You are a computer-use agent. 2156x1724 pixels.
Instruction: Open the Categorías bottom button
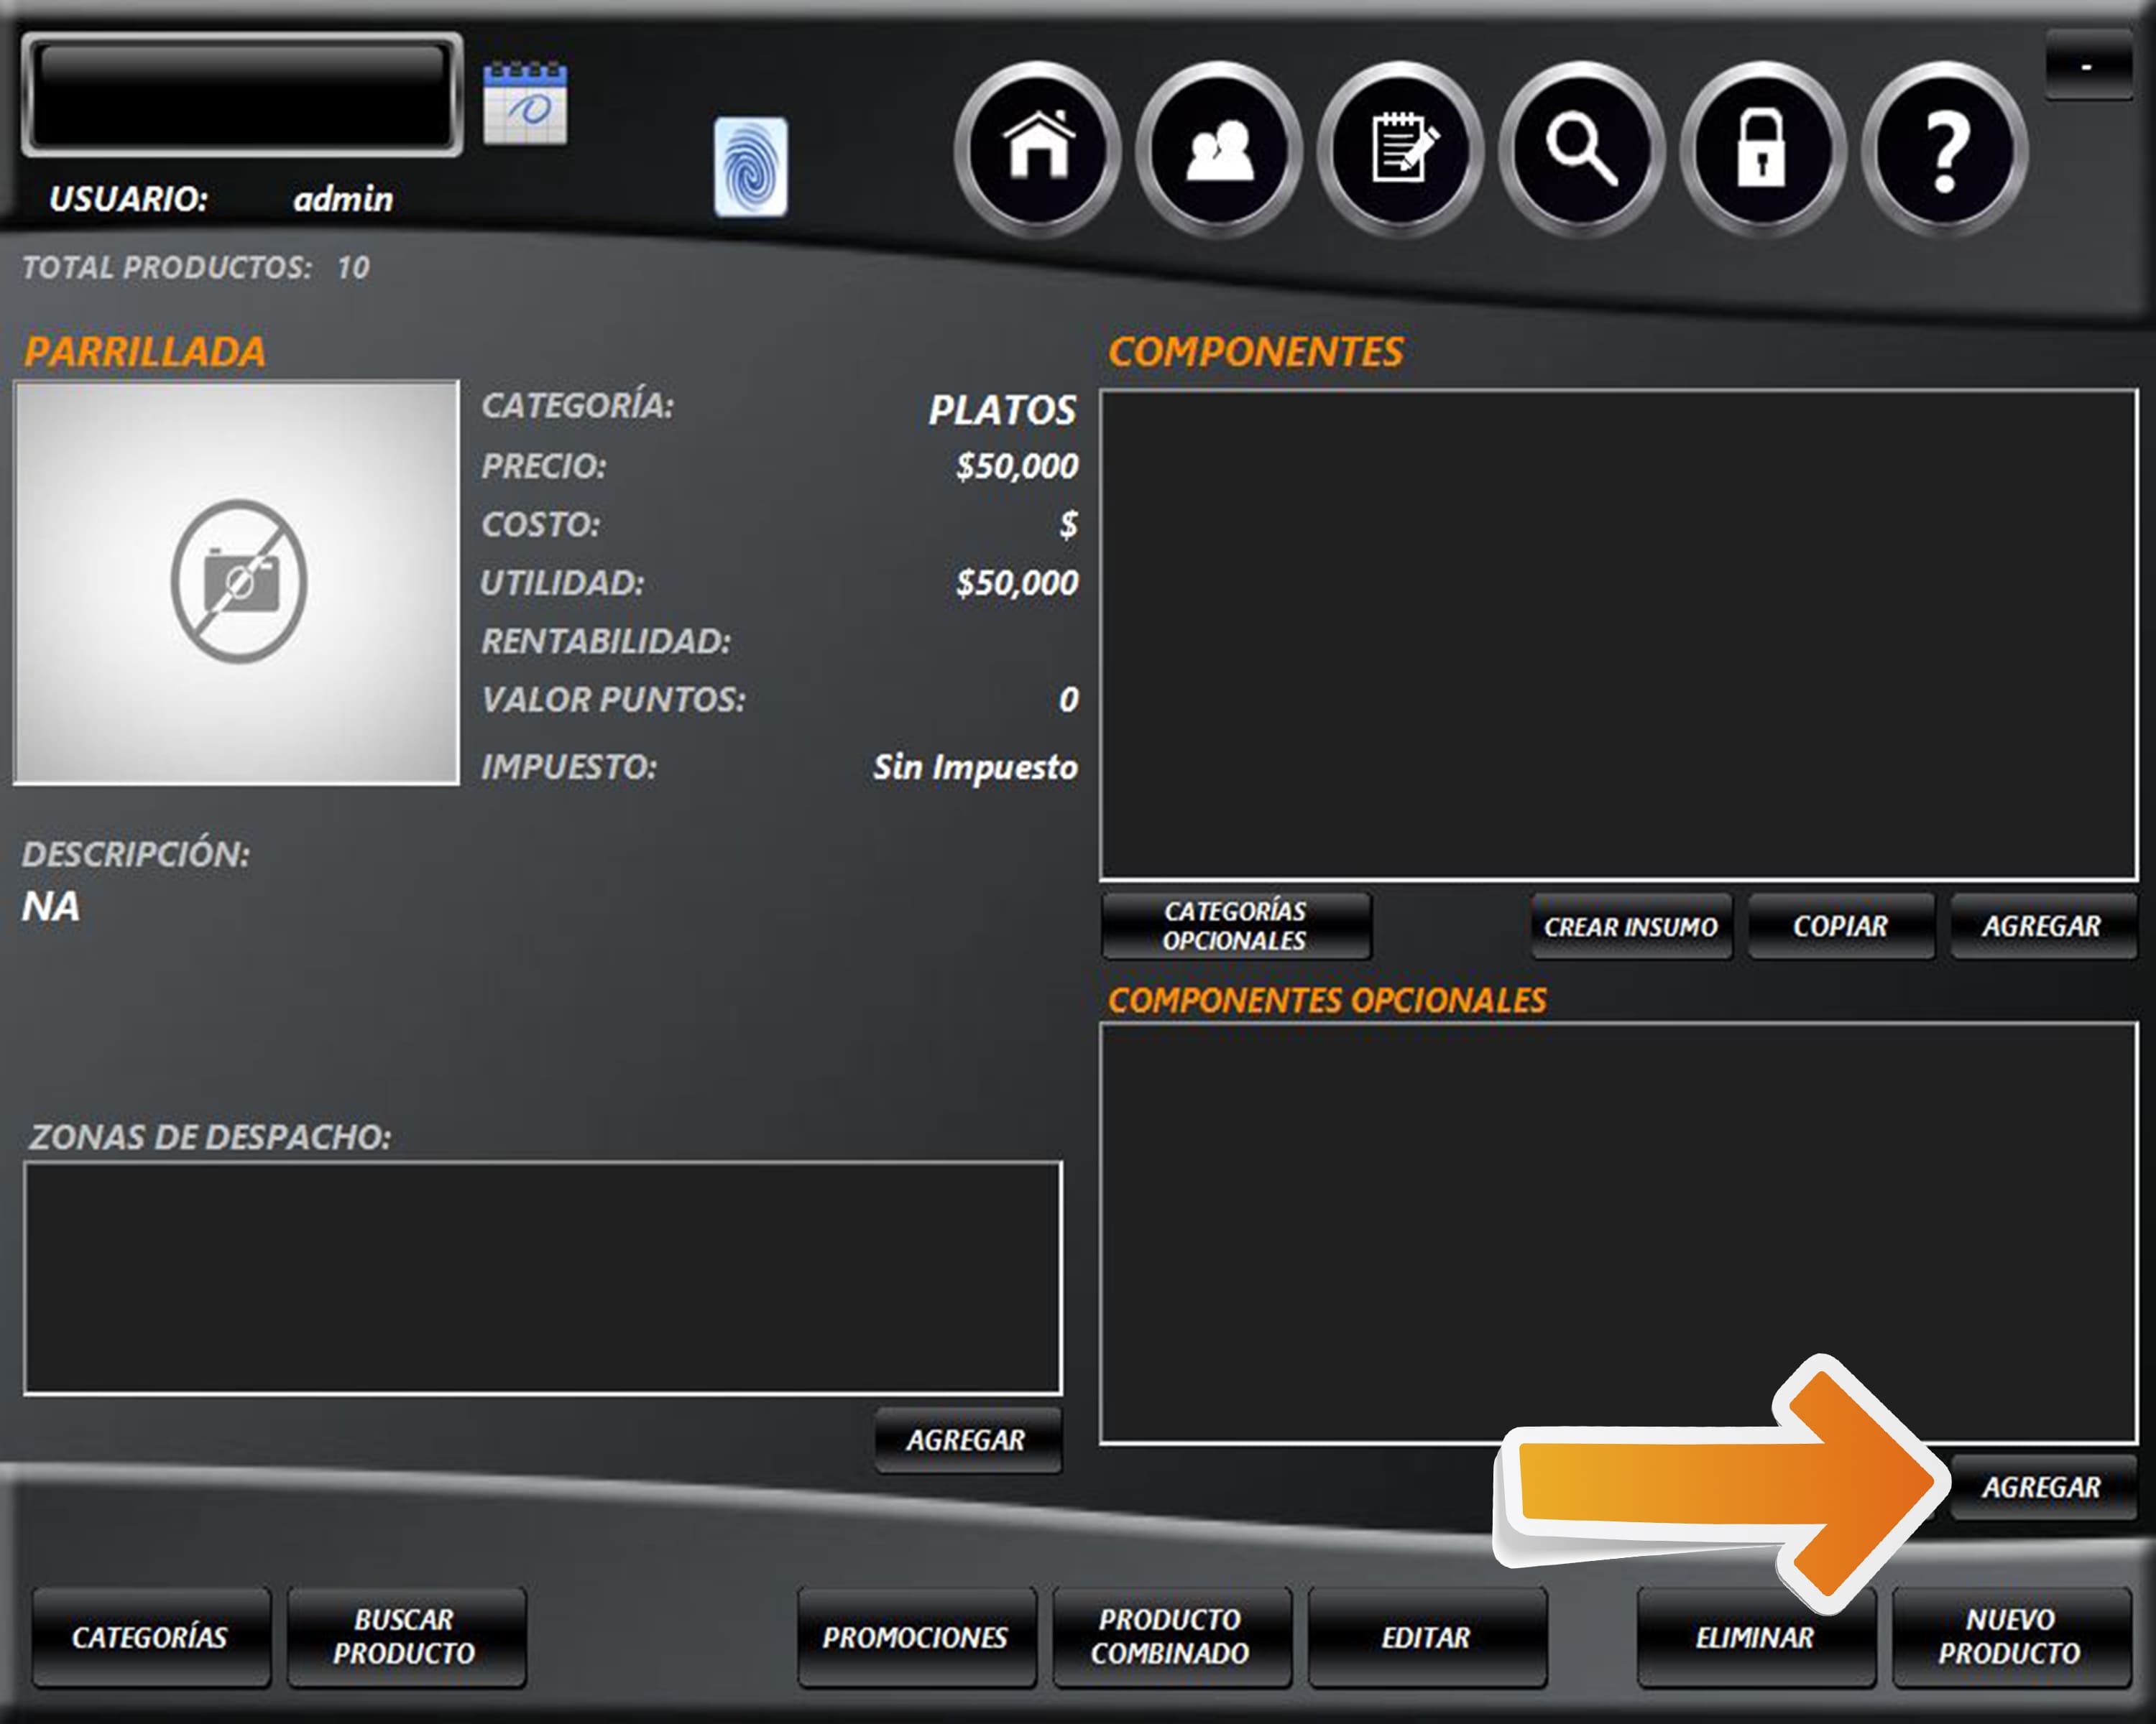(150, 1637)
